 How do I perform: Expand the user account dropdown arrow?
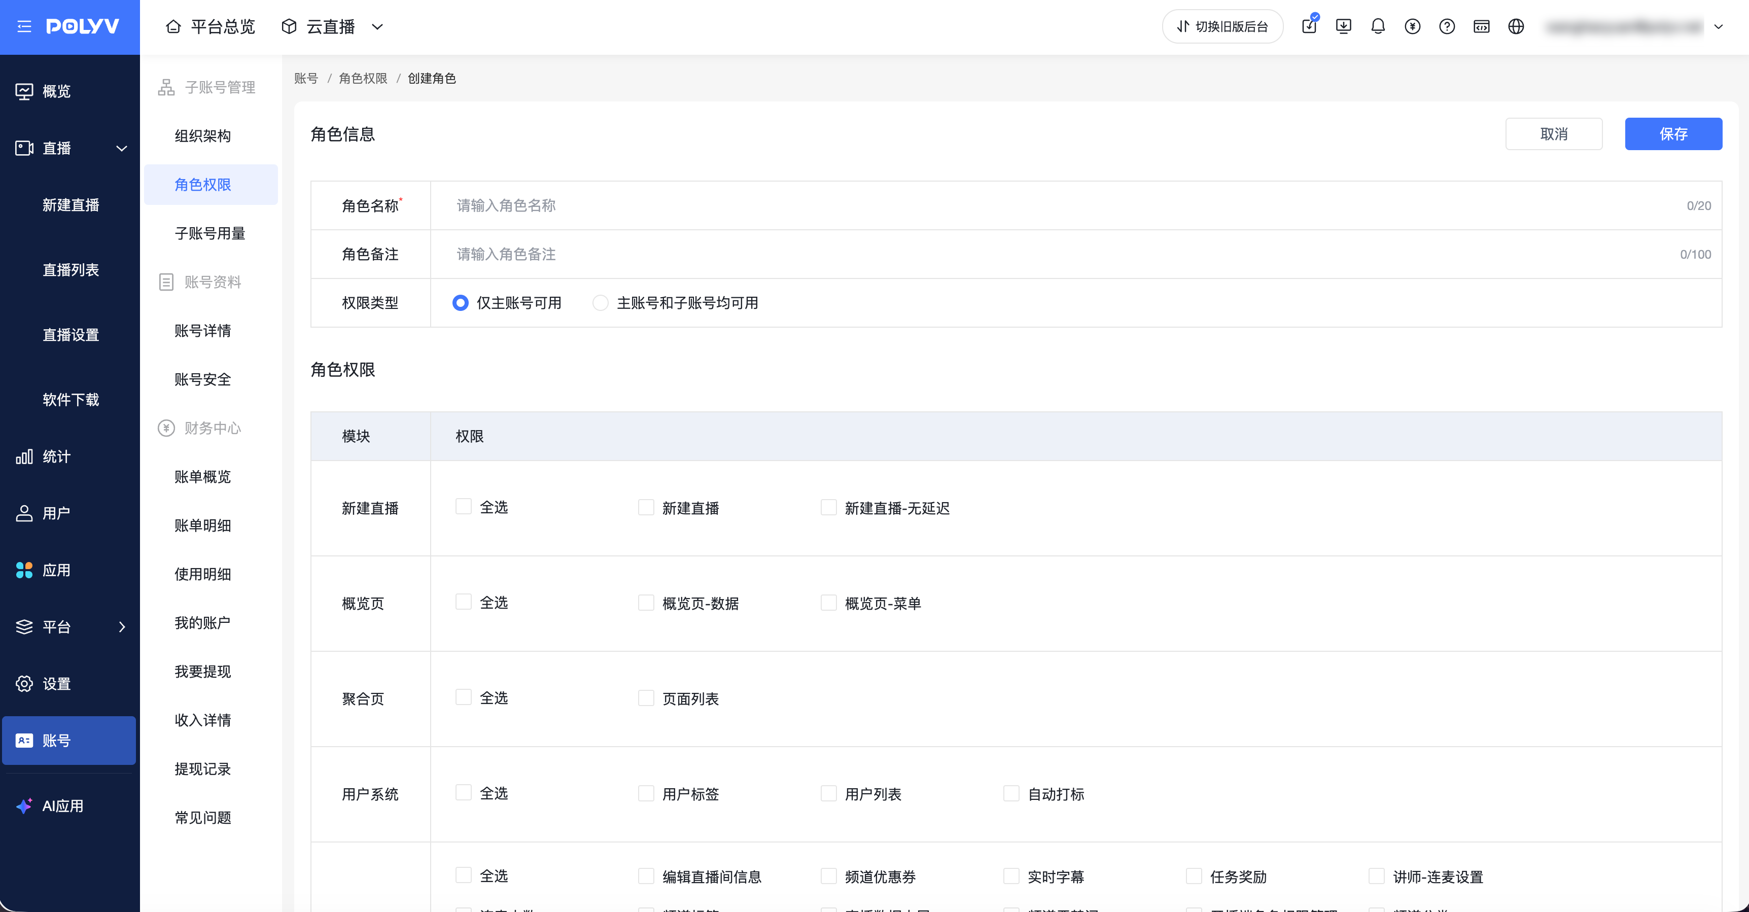(1719, 27)
